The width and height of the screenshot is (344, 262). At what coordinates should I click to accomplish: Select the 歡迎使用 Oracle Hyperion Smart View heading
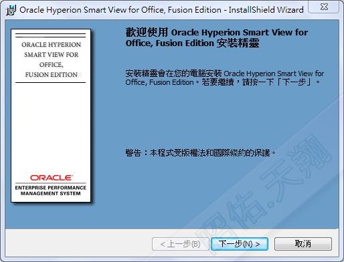pos(216,37)
